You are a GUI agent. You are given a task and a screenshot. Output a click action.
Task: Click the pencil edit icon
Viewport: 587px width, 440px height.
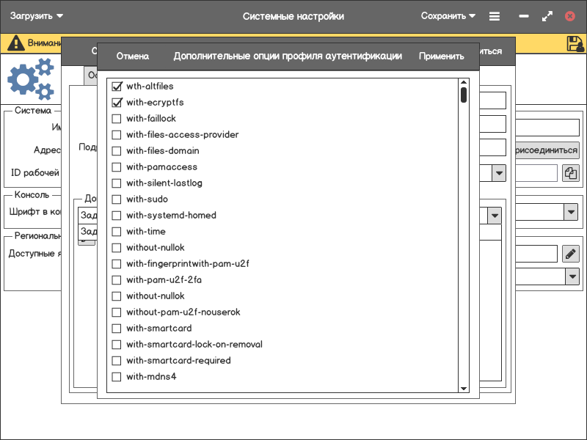pyautogui.click(x=571, y=254)
